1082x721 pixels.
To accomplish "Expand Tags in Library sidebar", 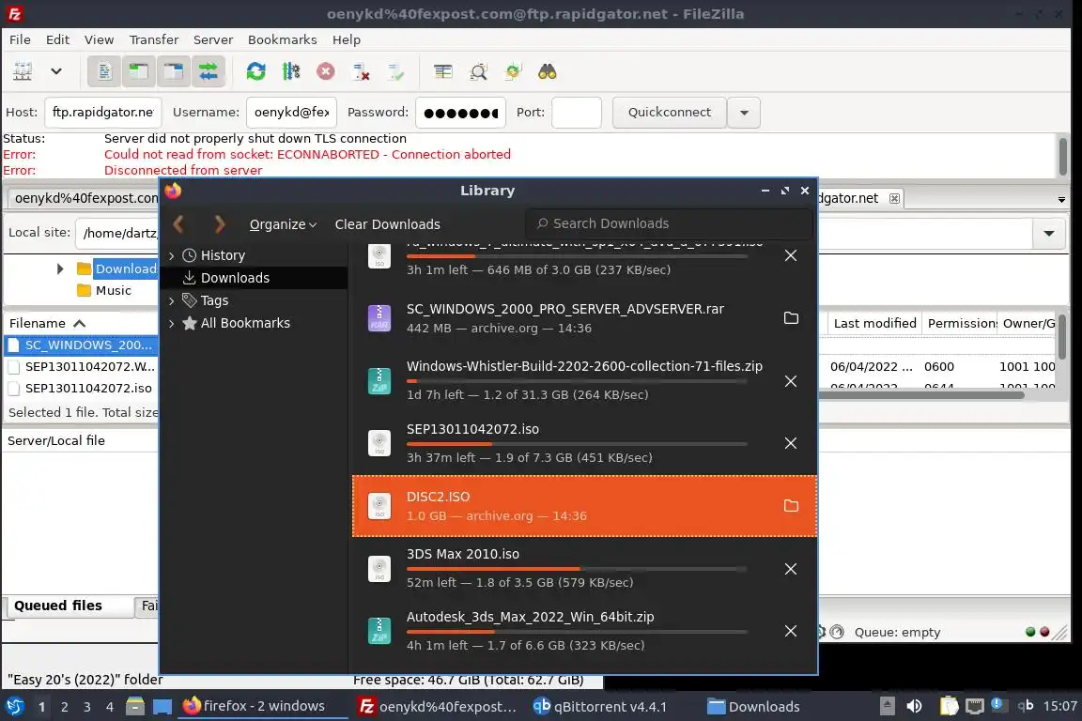I will 171,300.
